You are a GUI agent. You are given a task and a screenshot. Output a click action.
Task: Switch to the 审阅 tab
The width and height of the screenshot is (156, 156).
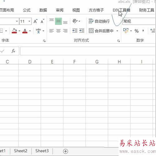(x=60, y=10)
